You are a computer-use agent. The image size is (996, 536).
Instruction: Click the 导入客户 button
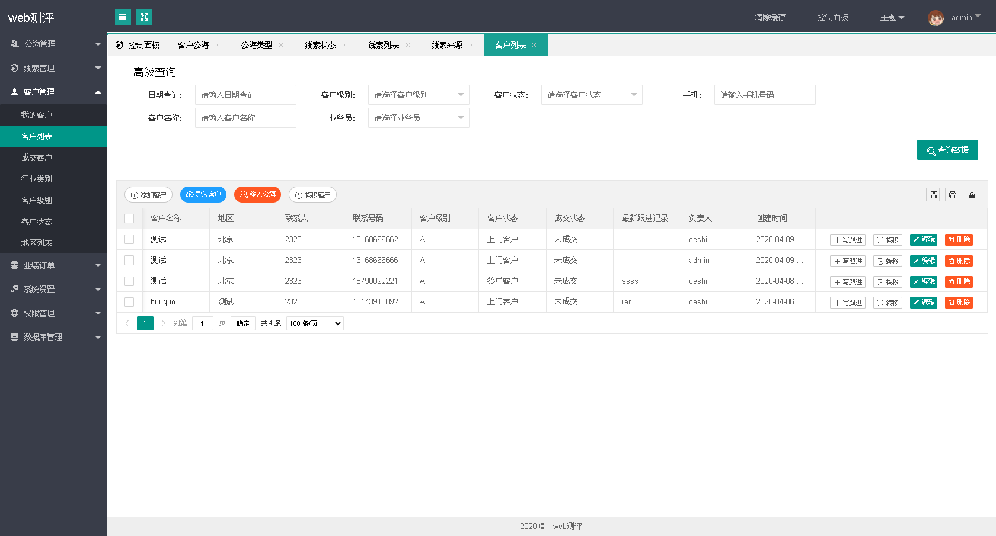pos(203,194)
